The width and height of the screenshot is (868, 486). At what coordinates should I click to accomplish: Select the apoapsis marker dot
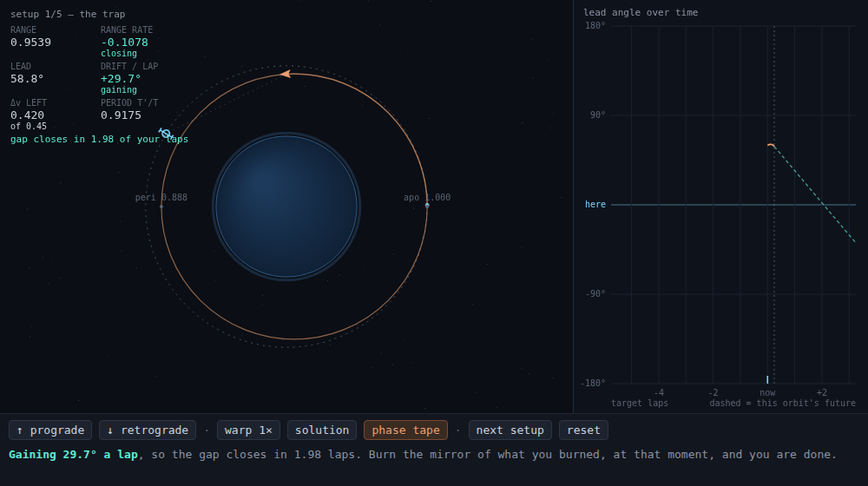point(427,206)
